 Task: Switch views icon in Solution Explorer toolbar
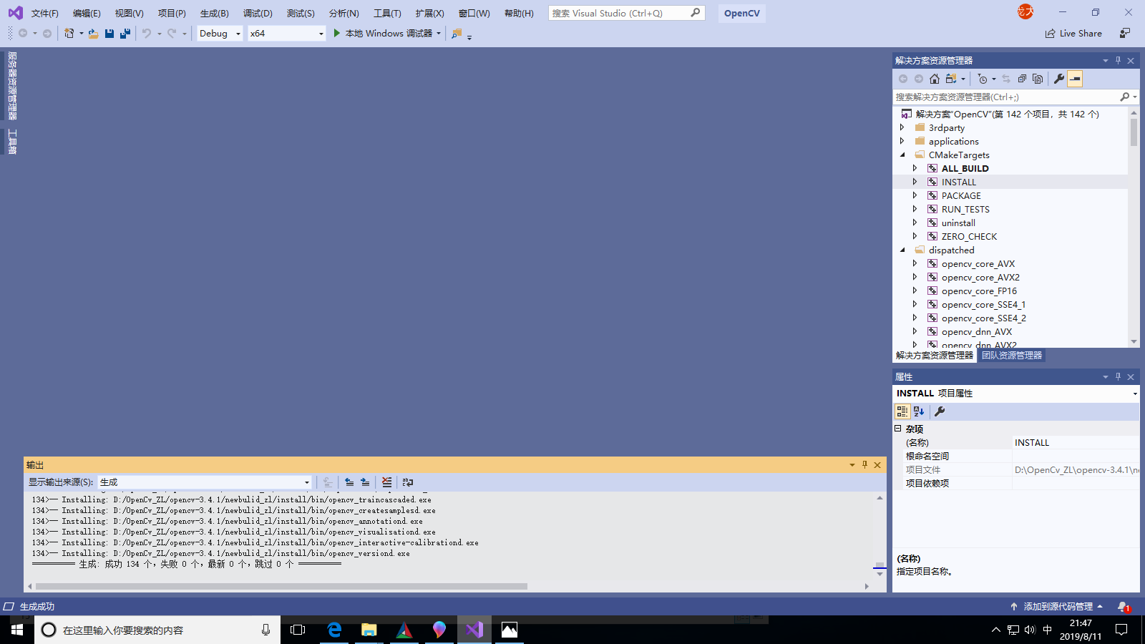pos(951,79)
